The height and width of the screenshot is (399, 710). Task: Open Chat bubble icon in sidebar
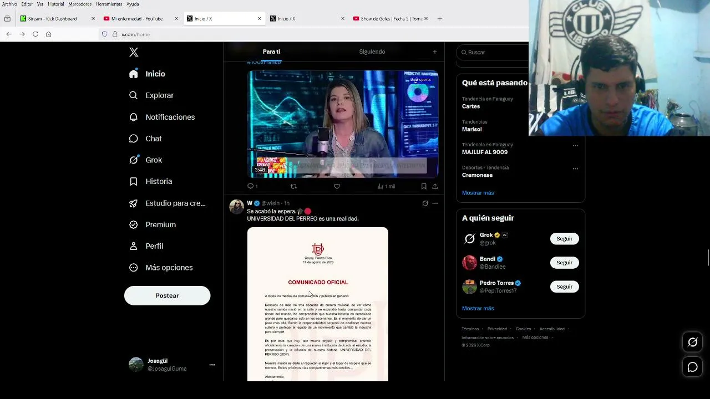[133, 139]
